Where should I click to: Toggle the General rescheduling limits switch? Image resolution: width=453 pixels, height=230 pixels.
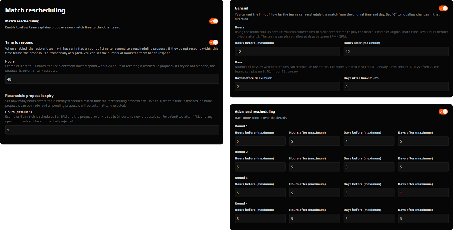pos(443,8)
